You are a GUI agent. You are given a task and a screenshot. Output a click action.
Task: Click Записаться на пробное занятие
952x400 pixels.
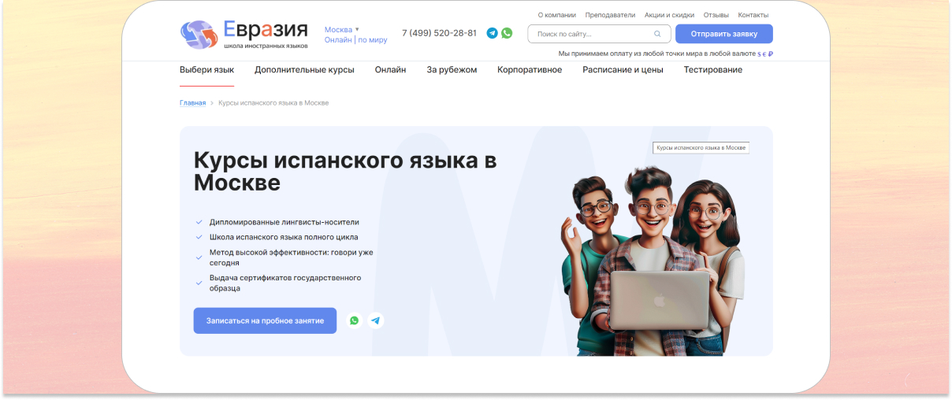[x=265, y=321]
